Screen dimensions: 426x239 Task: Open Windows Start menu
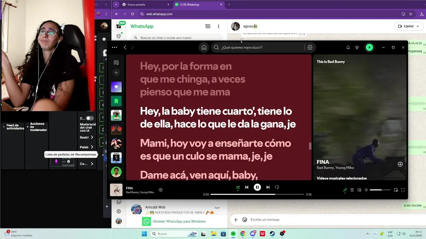[144, 234]
